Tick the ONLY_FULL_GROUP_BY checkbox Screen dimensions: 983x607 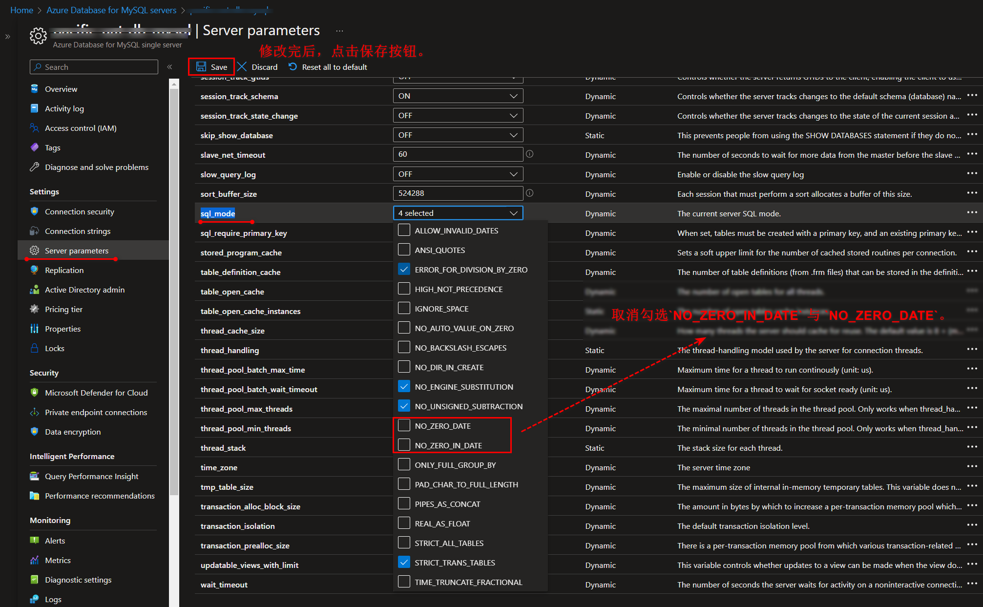[x=404, y=465]
